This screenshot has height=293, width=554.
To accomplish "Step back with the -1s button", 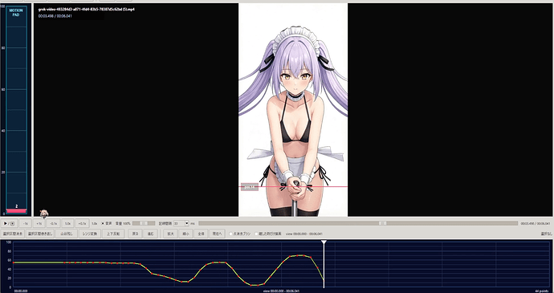I will tap(26, 223).
